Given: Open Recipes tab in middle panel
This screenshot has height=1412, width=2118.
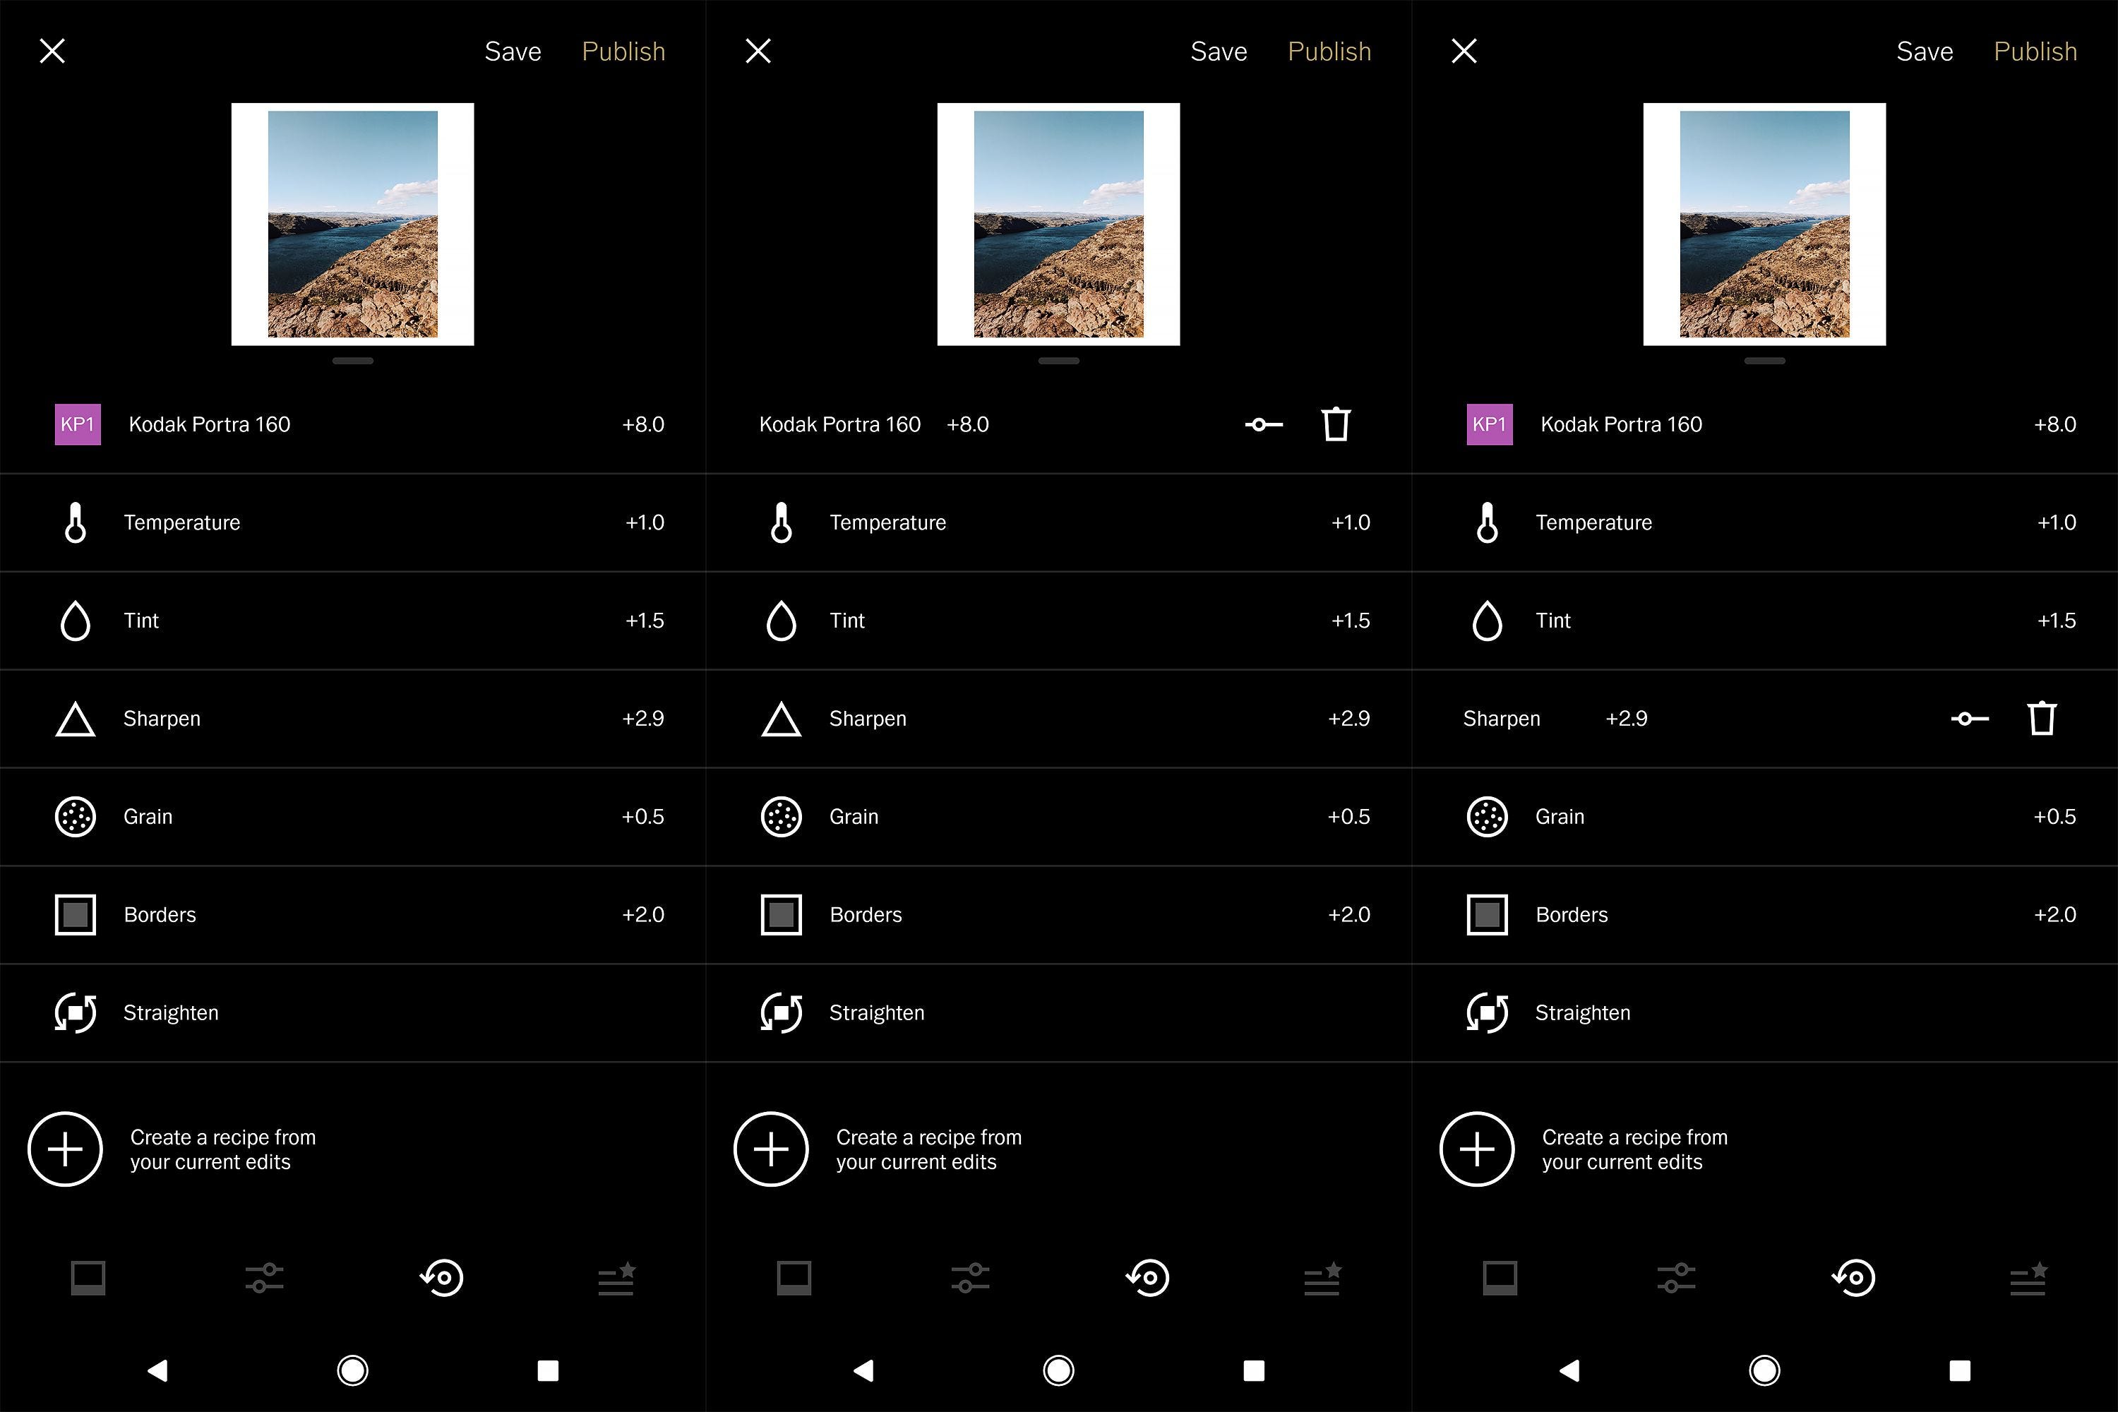Looking at the screenshot, I should [x=1323, y=1278].
